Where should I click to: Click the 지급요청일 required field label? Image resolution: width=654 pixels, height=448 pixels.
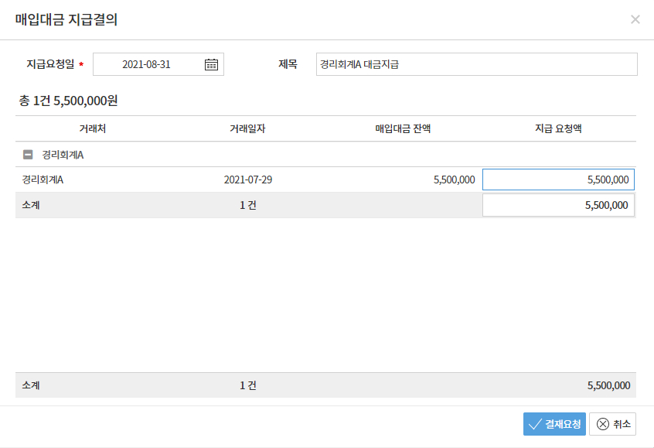click(50, 64)
